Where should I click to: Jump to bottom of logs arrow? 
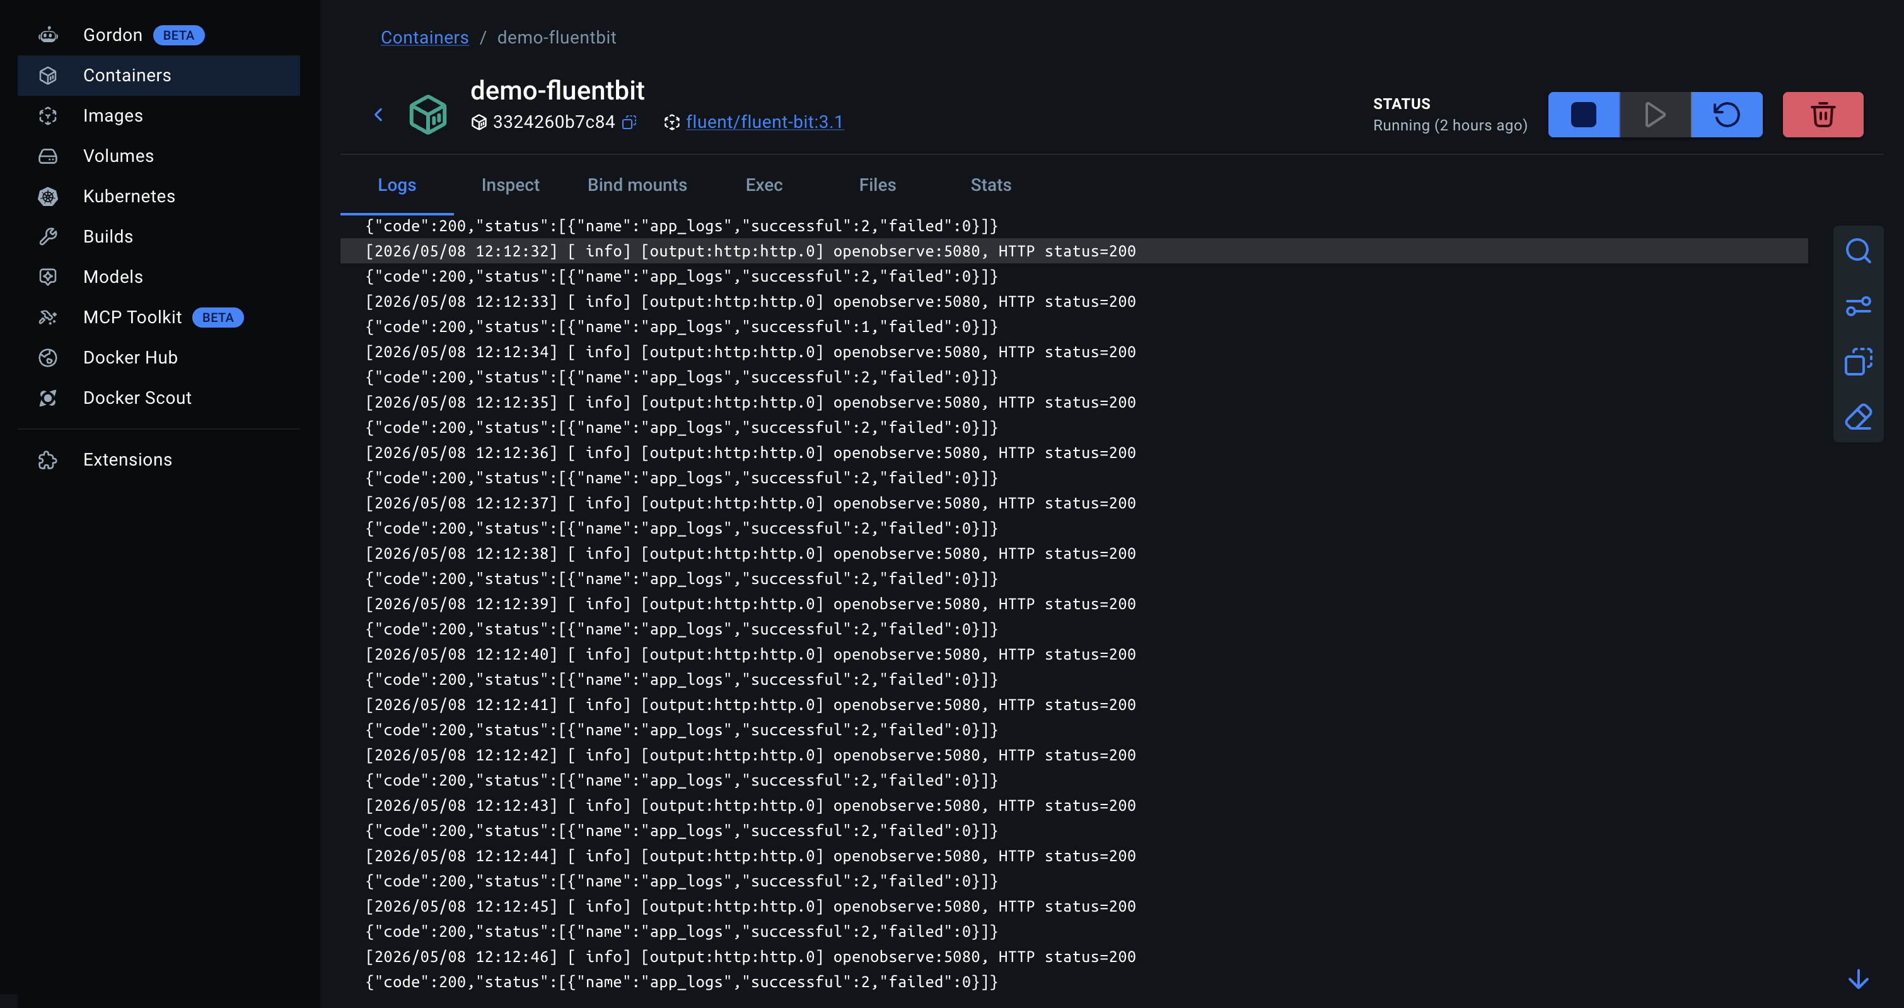pyautogui.click(x=1857, y=979)
